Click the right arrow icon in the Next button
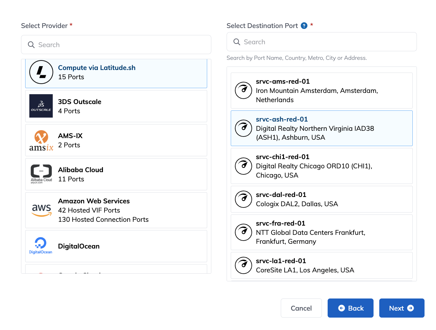The width and height of the screenshot is (436, 330). pos(411,308)
